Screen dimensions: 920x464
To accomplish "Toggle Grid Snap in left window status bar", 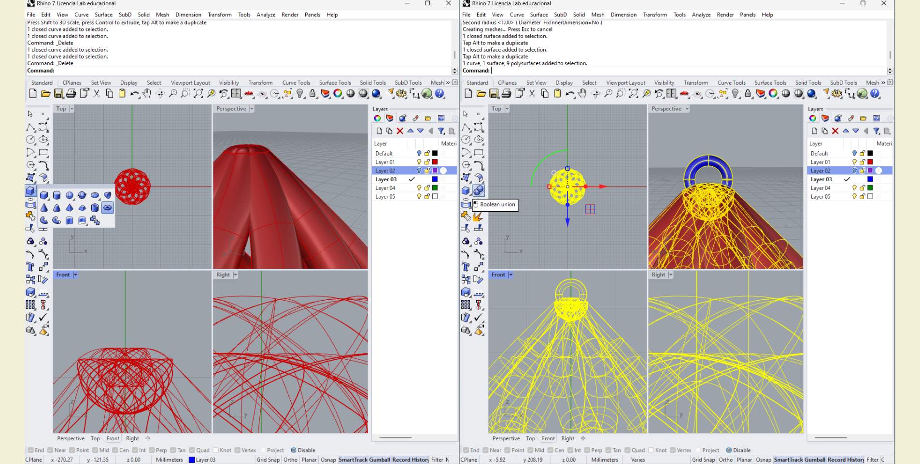I will click(268, 460).
